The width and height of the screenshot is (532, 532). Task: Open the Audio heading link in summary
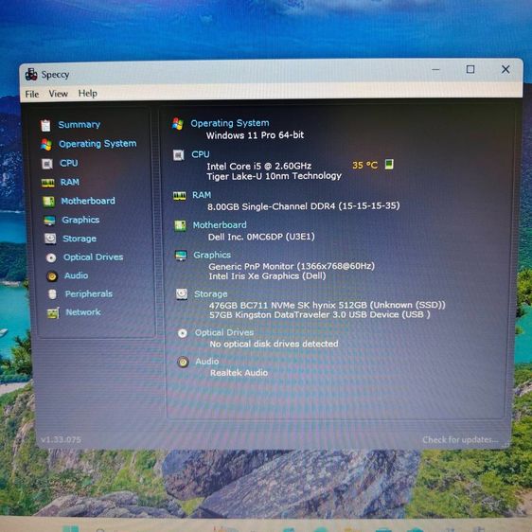pos(207,362)
